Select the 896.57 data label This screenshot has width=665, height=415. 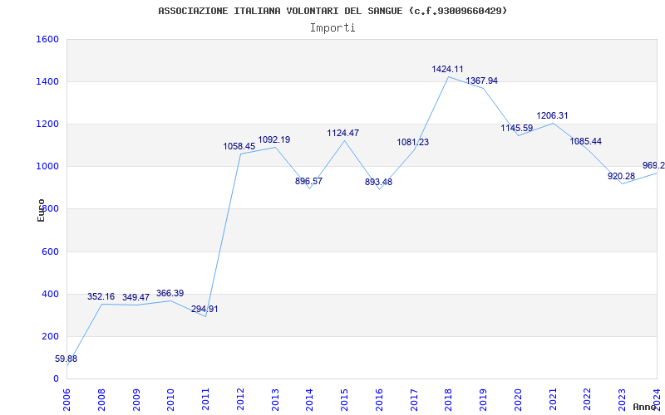pos(308,181)
